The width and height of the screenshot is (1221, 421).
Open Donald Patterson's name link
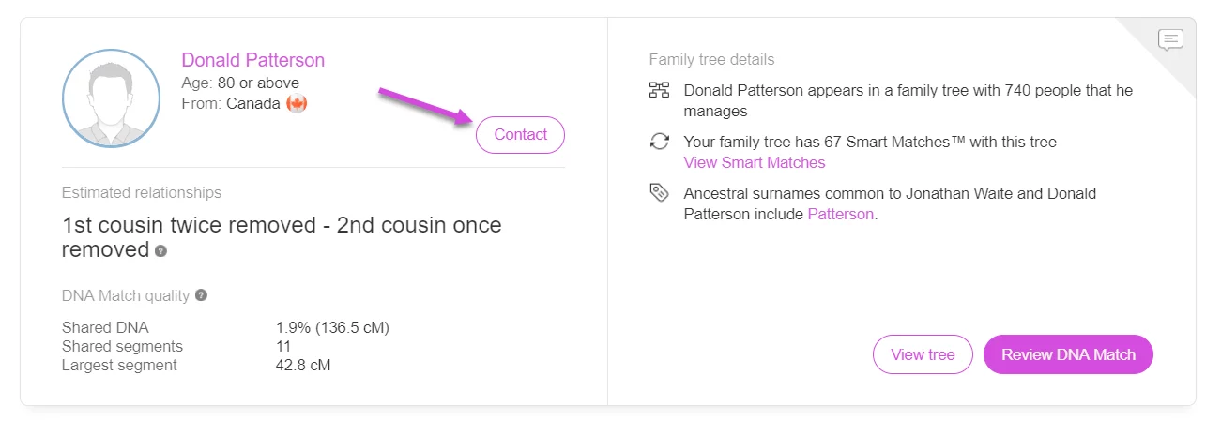click(253, 60)
